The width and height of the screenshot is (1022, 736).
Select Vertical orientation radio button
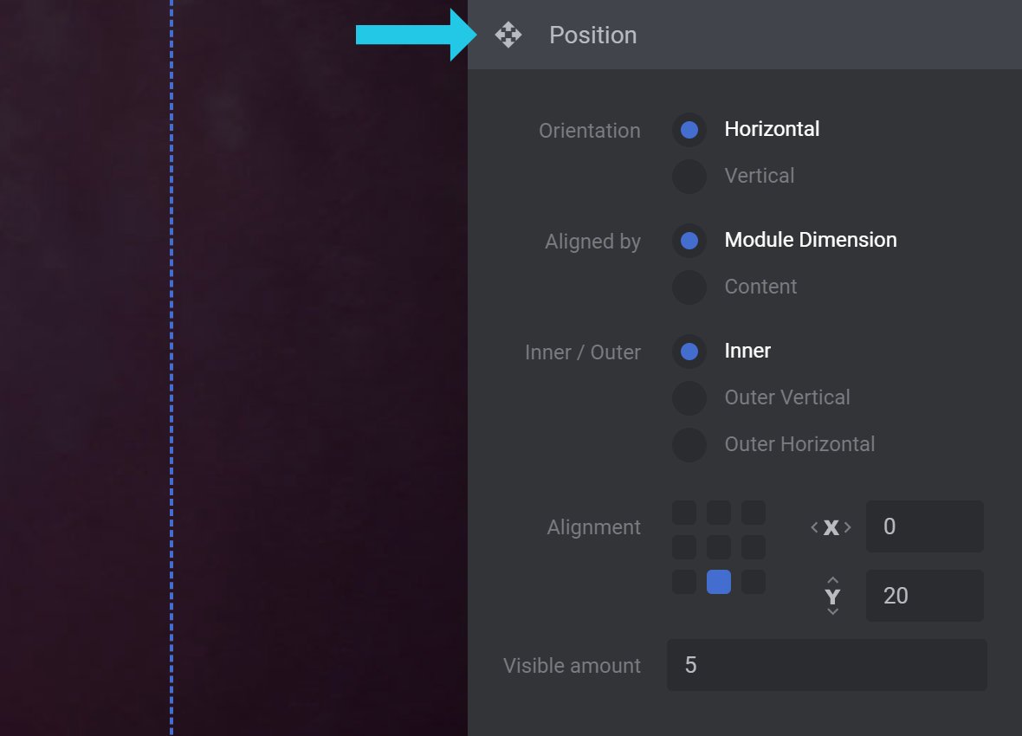click(689, 176)
